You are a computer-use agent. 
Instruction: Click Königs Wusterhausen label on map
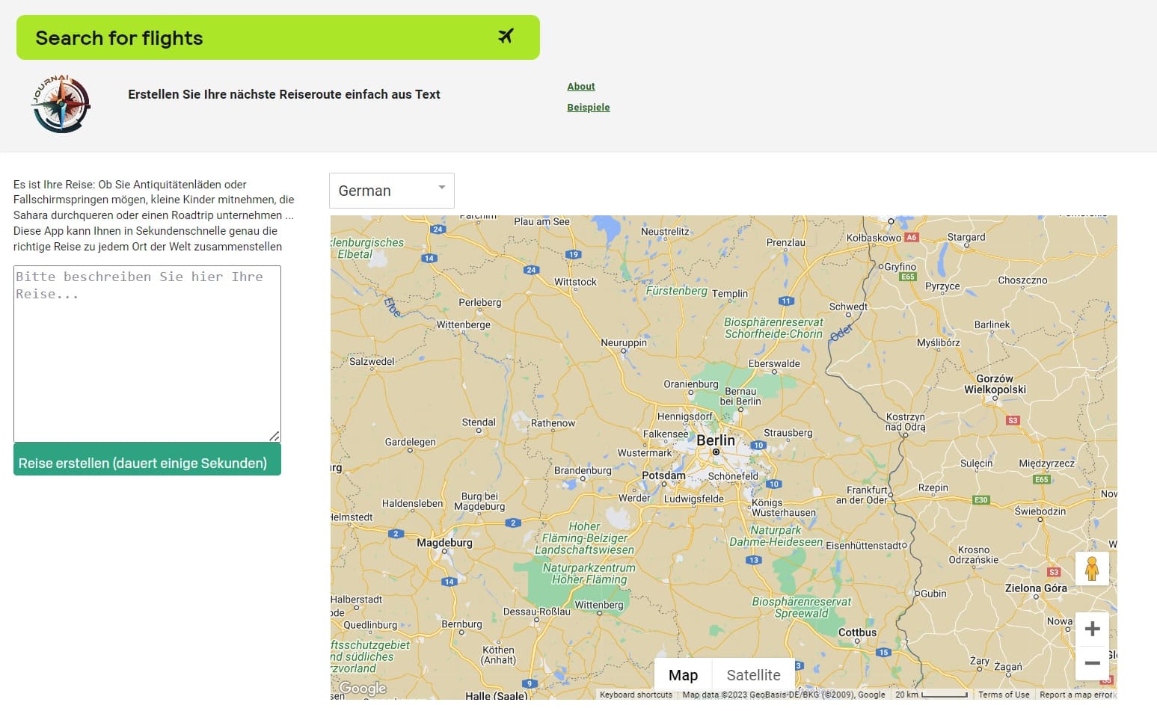[783, 508]
